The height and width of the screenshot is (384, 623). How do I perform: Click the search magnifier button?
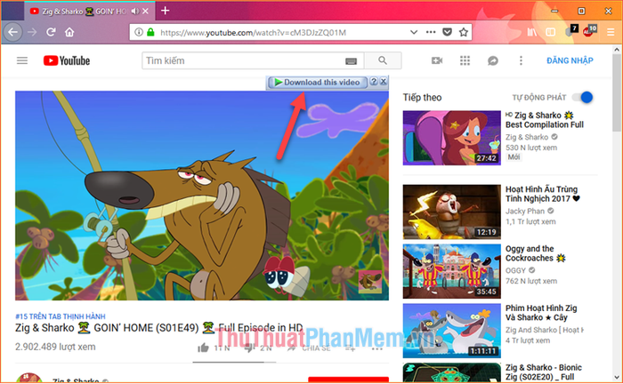click(382, 60)
